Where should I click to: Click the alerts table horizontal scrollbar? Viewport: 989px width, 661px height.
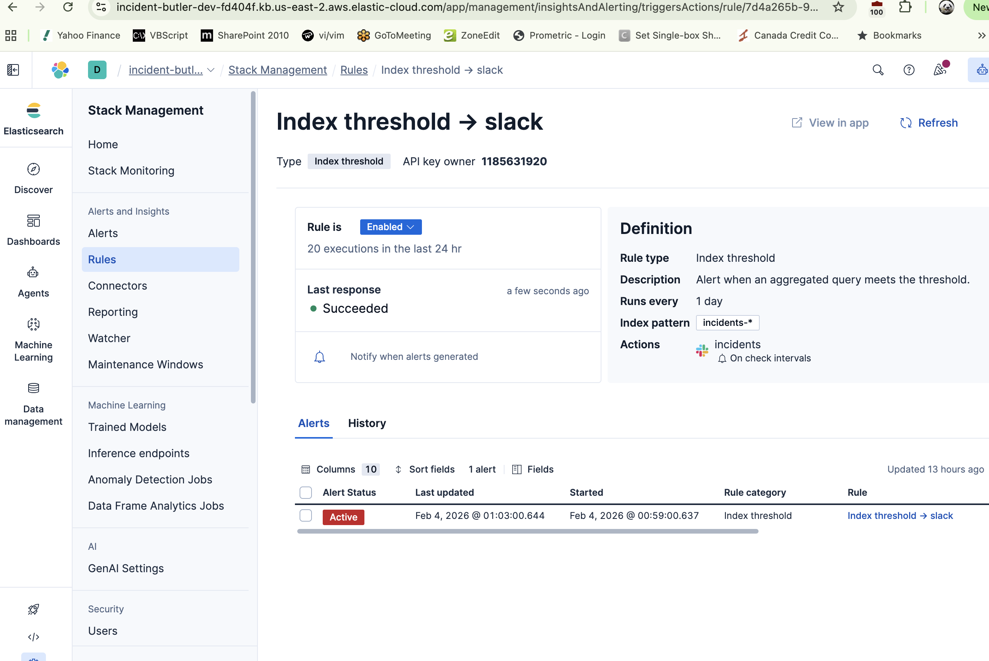[527, 532]
